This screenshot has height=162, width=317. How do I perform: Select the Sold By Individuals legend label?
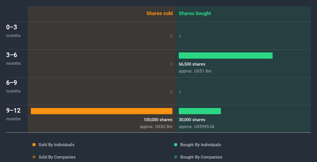56,145
